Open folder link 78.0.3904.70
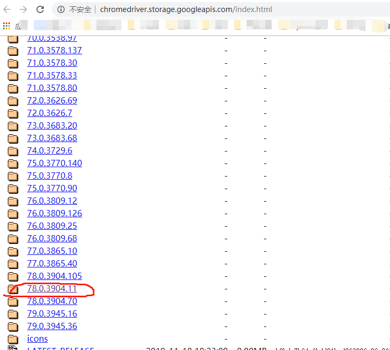 (52, 301)
